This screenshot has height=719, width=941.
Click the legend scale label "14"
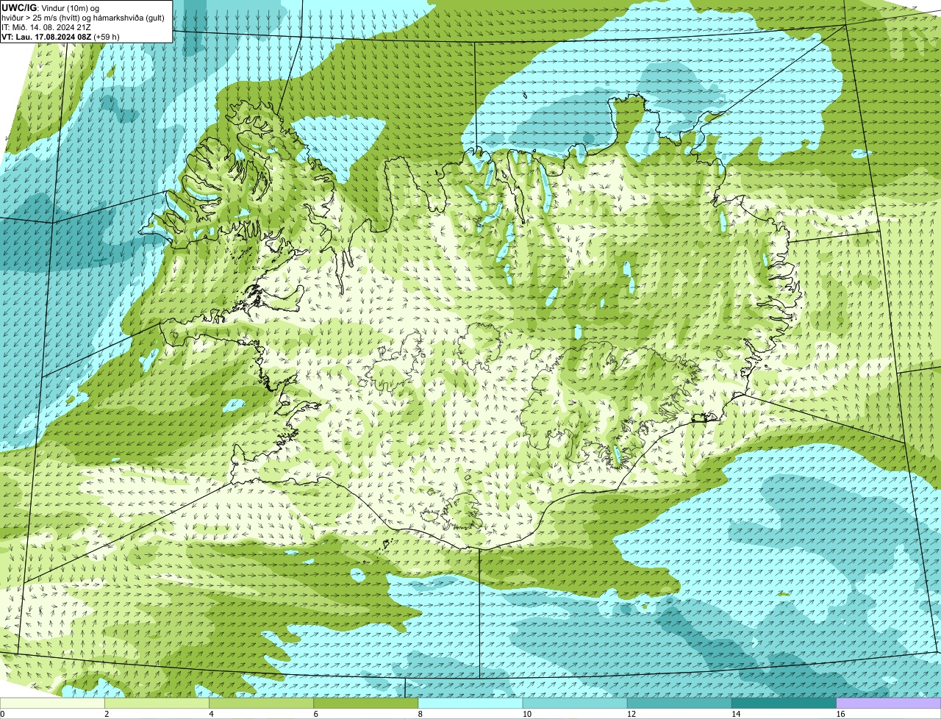(x=736, y=714)
